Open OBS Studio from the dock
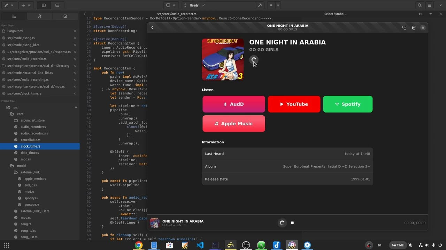446x250 pixels. pos(246,245)
